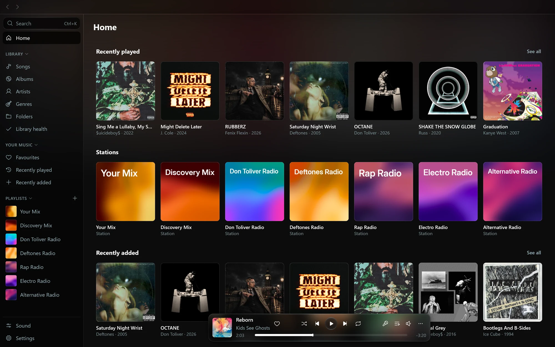Open the more options ellipsis in player
Image resolution: width=555 pixels, height=347 pixels.
click(x=421, y=324)
